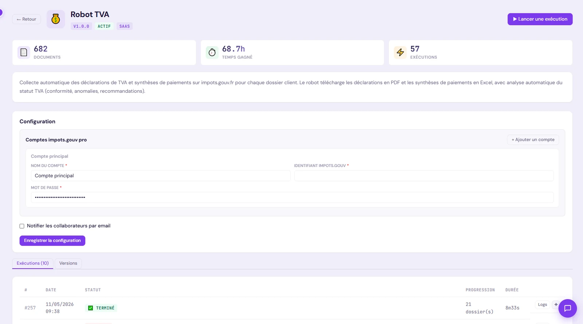This screenshot has width=583, height=324.
Task: Click the documents page icon
Action: (24, 52)
